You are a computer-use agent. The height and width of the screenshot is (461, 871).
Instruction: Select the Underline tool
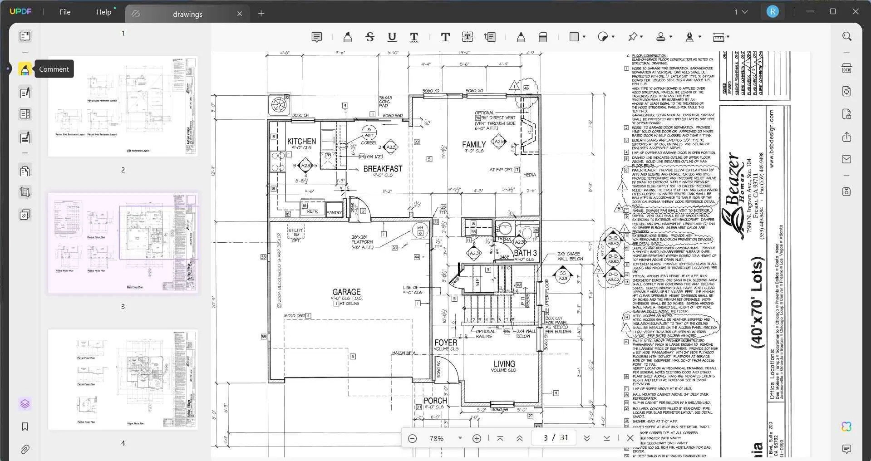[x=392, y=37]
